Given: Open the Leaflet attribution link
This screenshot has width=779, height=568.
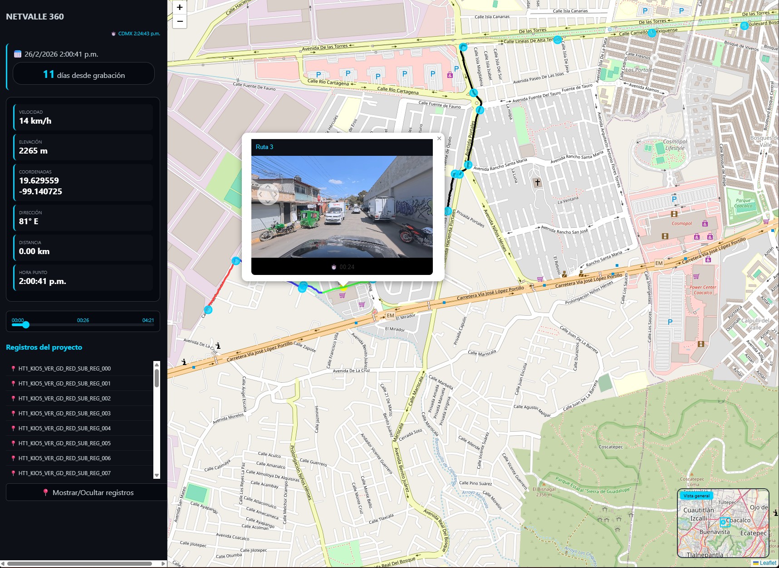Looking at the screenshot, I should (x=768, y=563).
